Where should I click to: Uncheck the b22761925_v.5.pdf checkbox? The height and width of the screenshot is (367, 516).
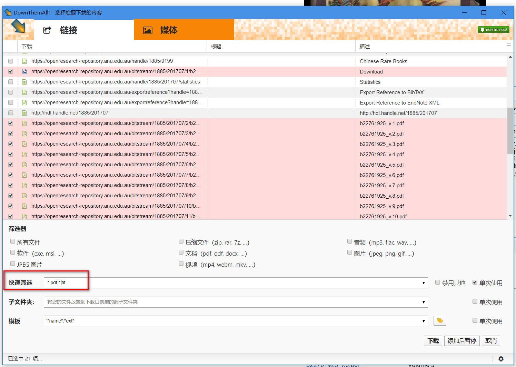(11, 165)
